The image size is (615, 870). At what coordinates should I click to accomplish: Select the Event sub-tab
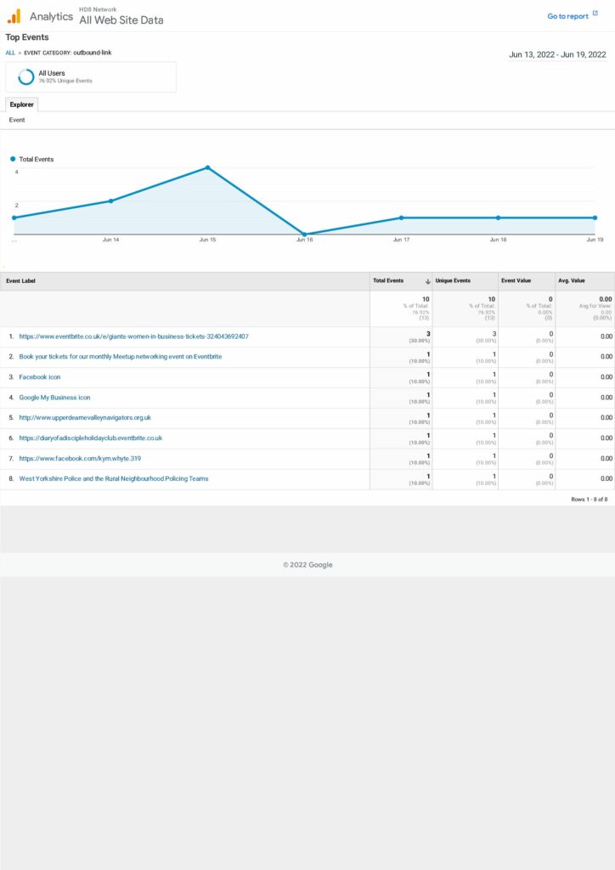(x=17, y=121)
